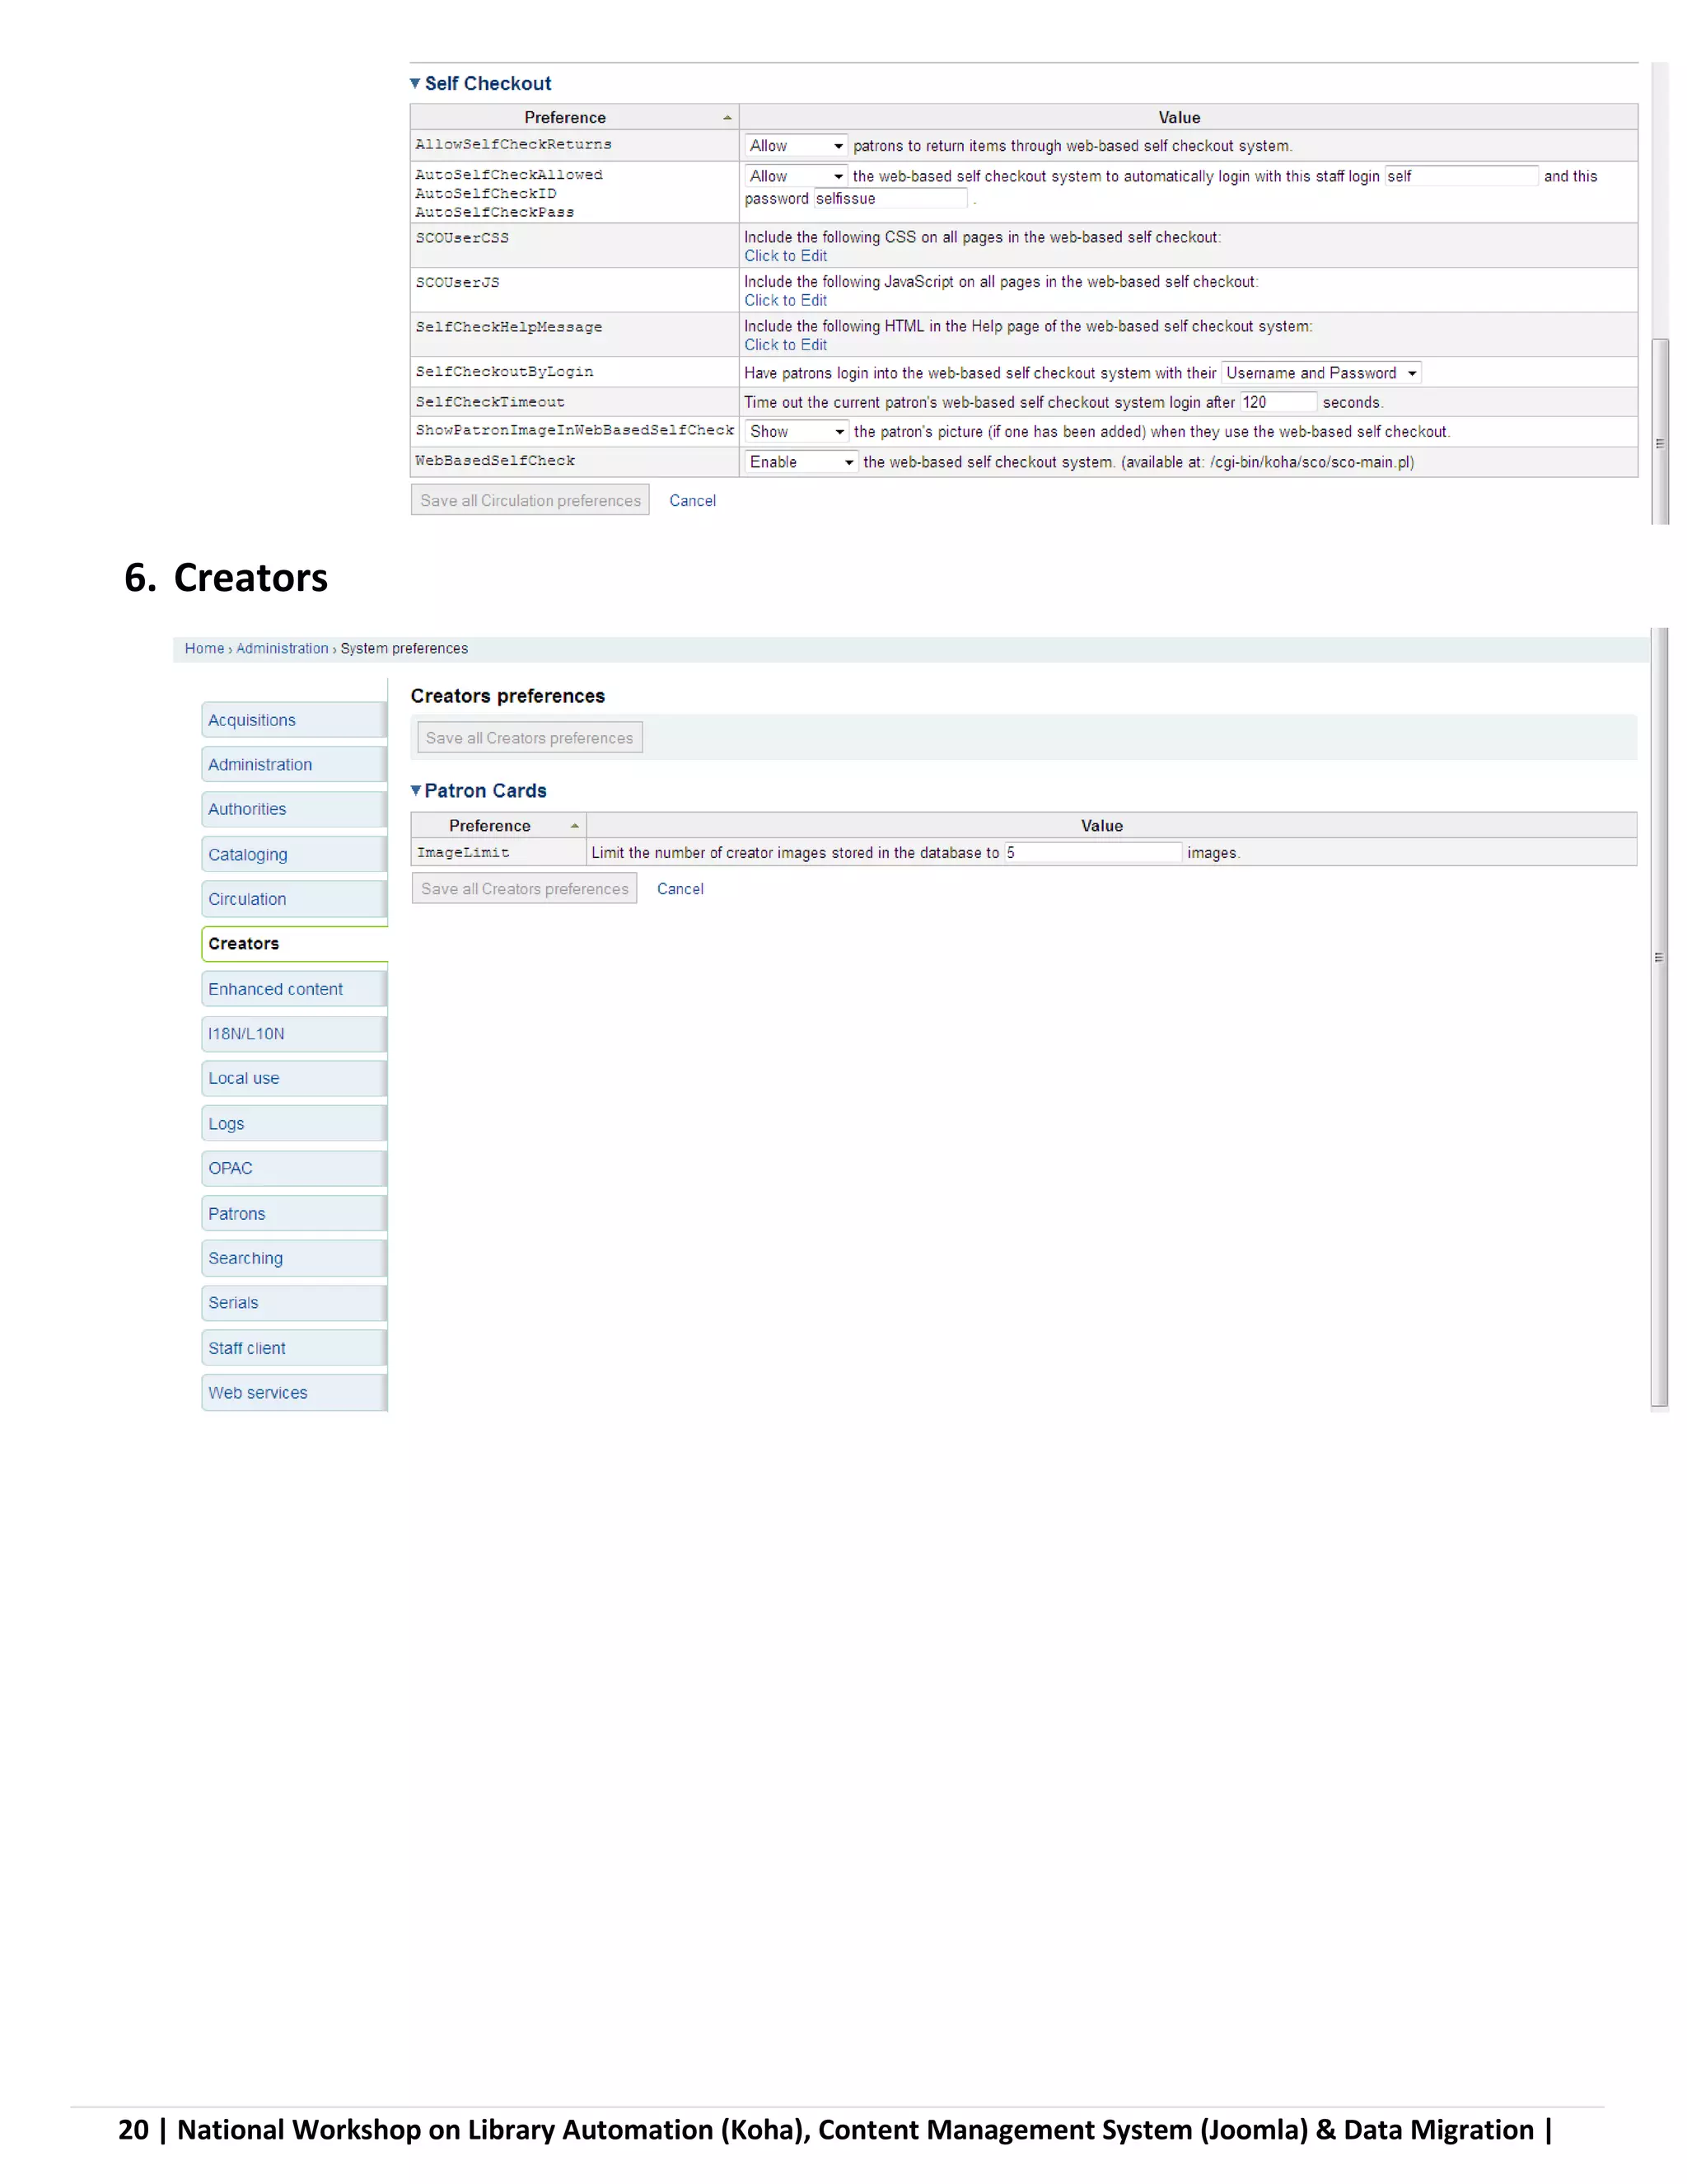Sort Patron Cards table by Preference arrow
1687x2184 pixels.
click(x=575, y=826)
